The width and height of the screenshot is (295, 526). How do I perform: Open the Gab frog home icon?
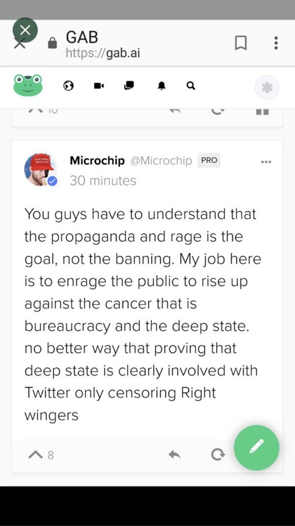(x=28, y=85)
